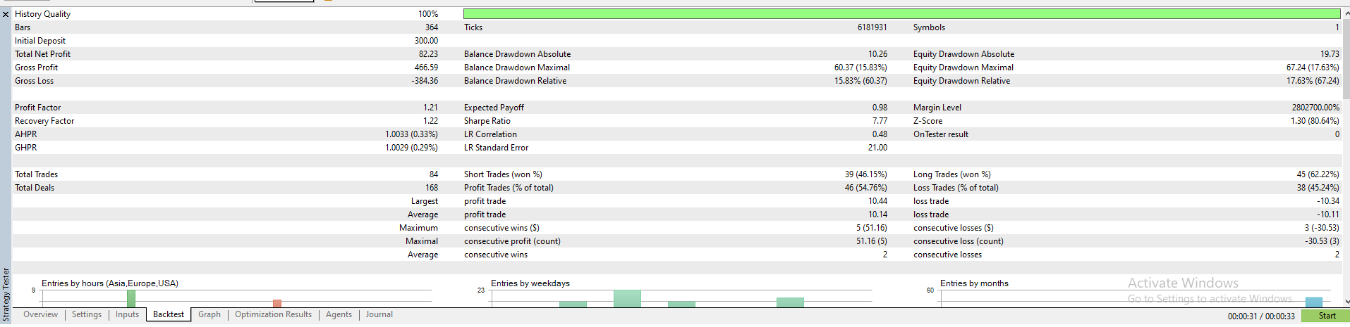
Task: Open the Journal tab
Action: coord(379,314)
